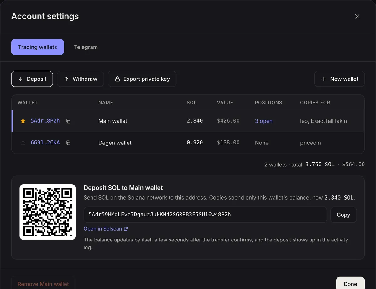Click the Copy address button
Screen dimensions: 376x289
(x=343, y=215)
